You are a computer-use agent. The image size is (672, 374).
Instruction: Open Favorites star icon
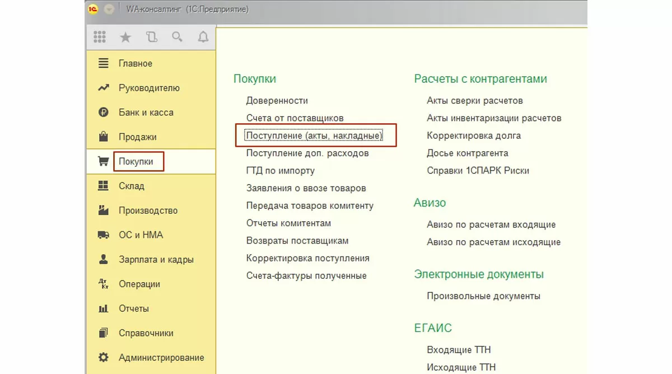point(125,37)
